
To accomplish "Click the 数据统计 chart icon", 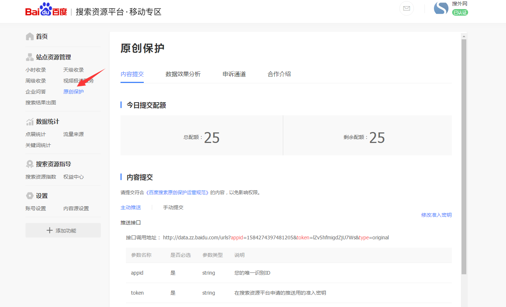I will (x=29, y=121).
